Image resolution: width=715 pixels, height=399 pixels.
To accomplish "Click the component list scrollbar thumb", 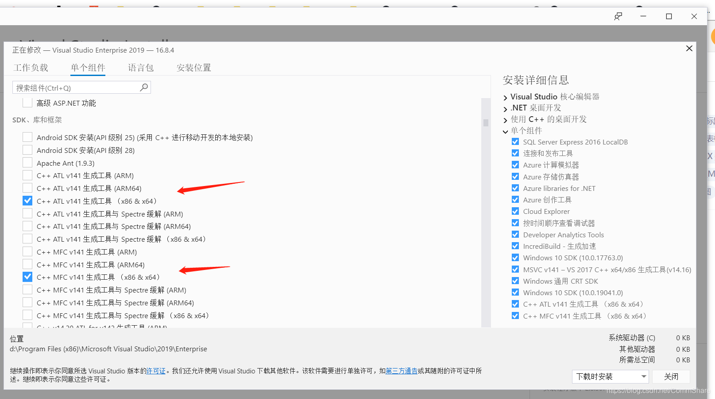I will point(486,122).
